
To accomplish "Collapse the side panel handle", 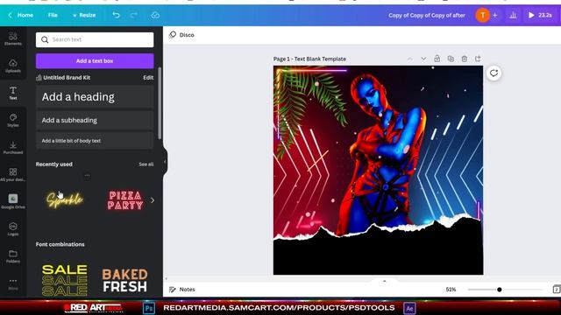I will click(165, 161).
